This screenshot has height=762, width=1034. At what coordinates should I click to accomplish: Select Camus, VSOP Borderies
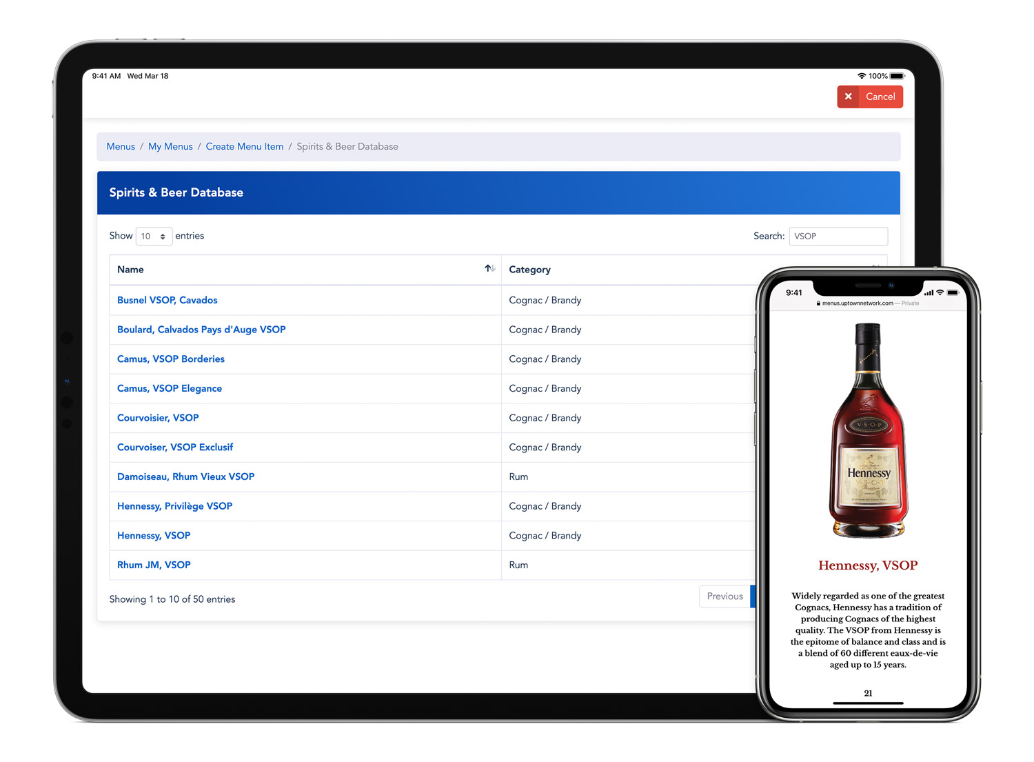[x=171, y=359]
